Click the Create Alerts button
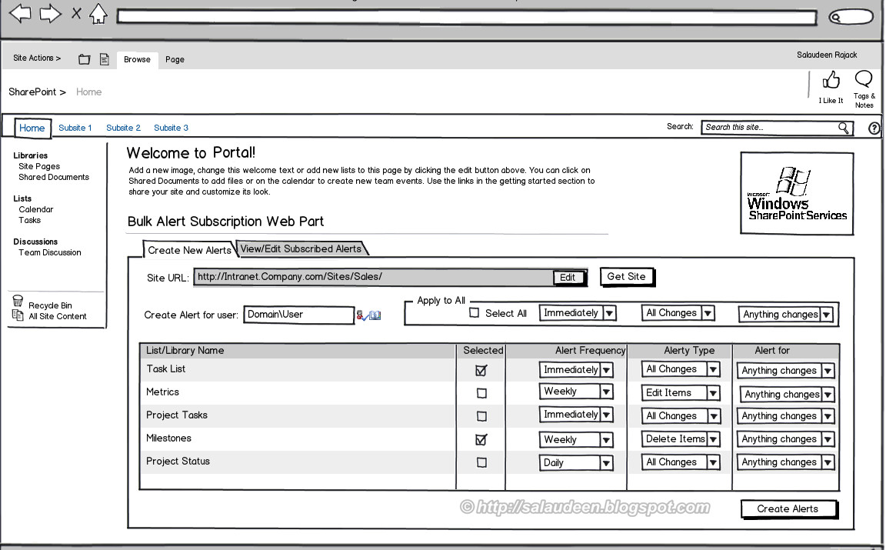 [788, 508]
